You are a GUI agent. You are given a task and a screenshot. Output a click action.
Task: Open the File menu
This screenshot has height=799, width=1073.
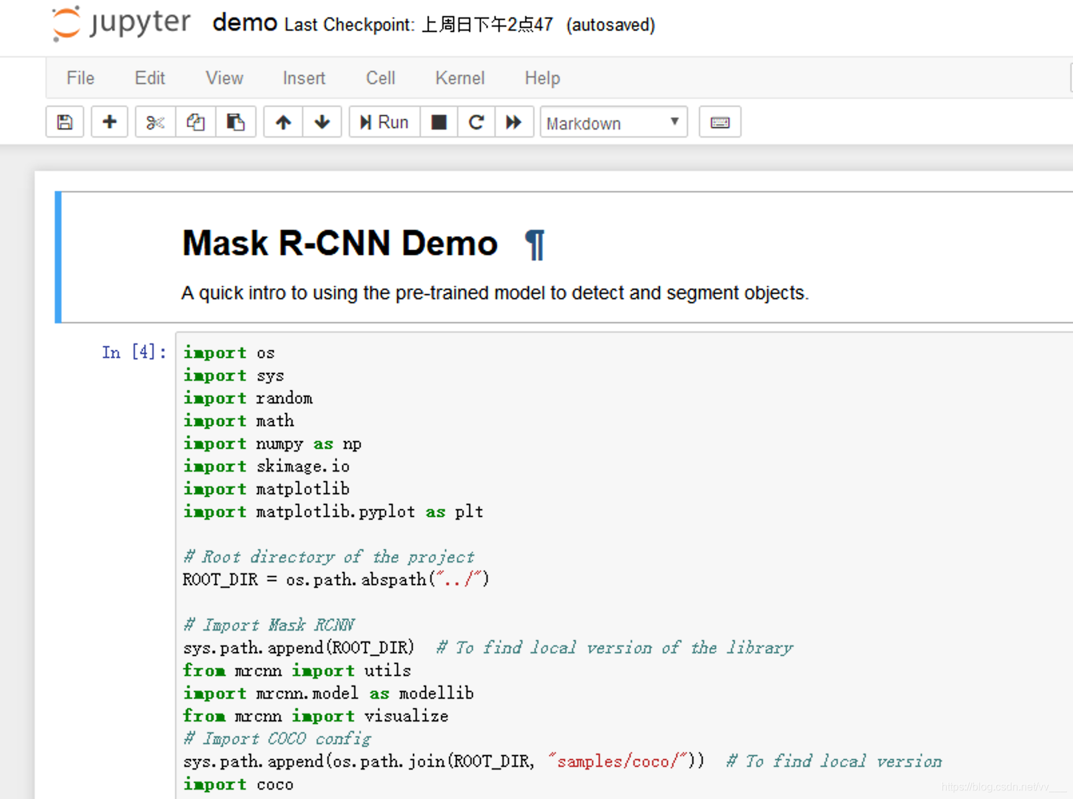pyautogui.click(x=80, y=78)
